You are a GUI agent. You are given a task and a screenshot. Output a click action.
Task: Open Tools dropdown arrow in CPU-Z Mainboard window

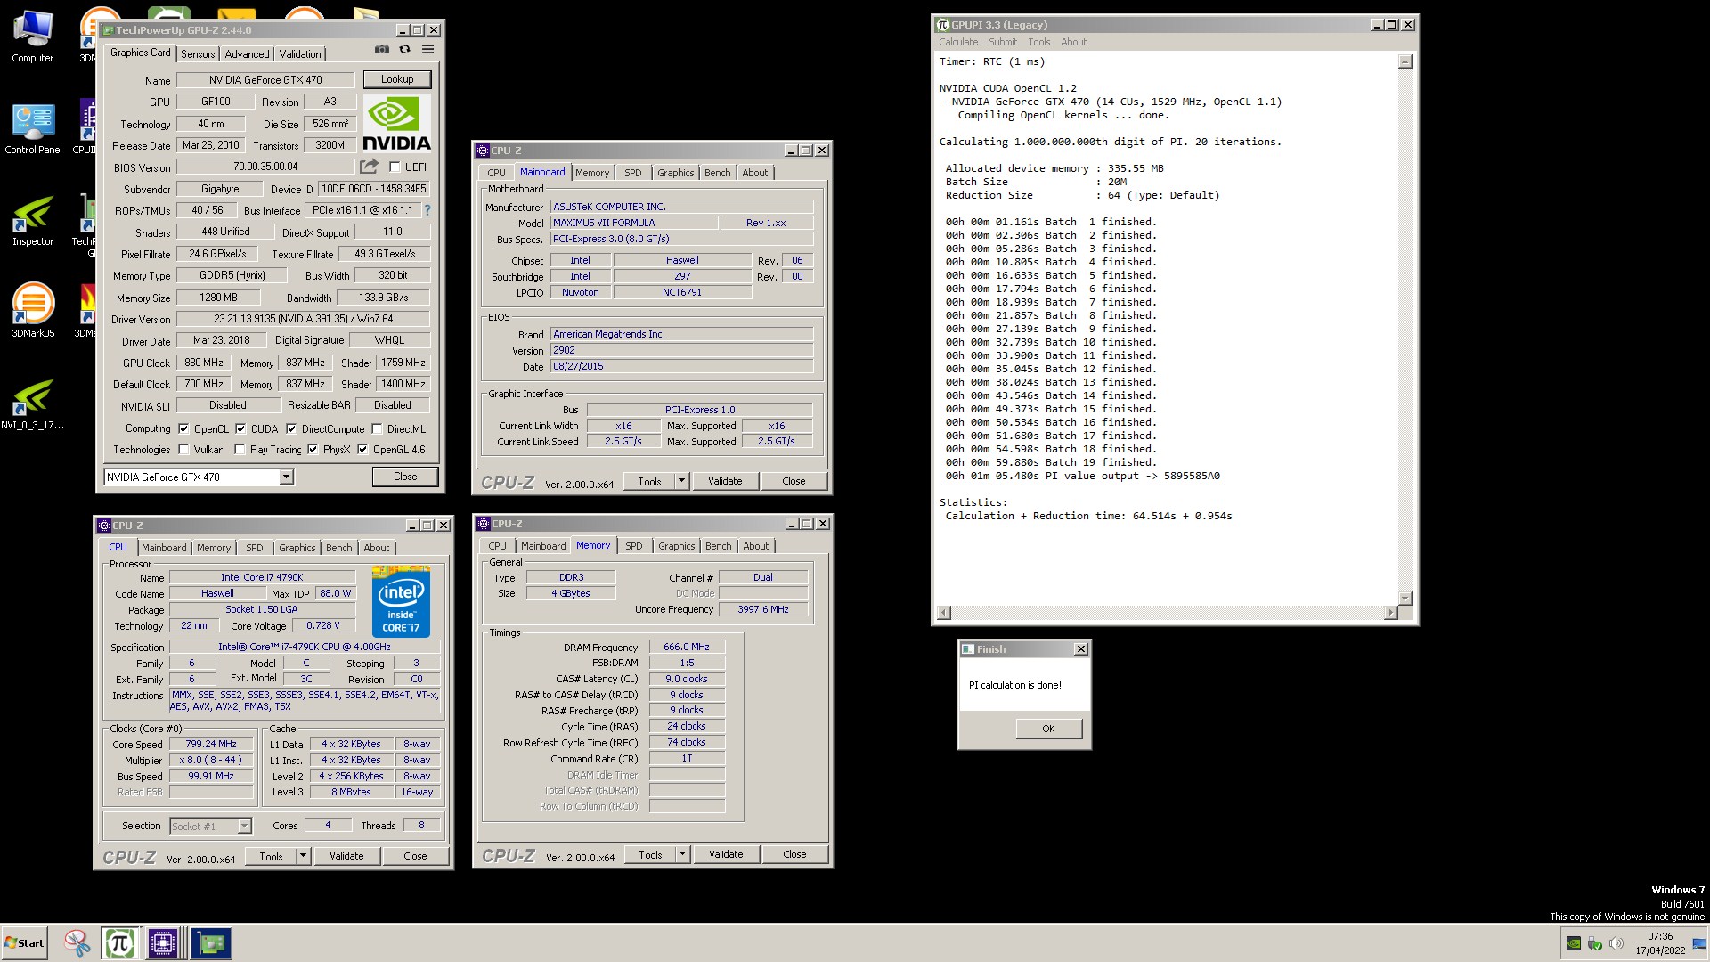click(x=681, y=481)
